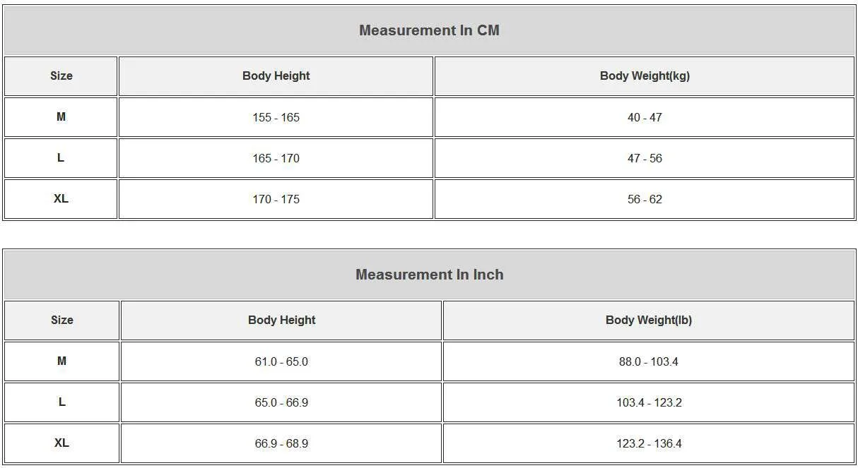
Task: Select the "47 - 56" weight cell
Action: [x=645, y=158]
